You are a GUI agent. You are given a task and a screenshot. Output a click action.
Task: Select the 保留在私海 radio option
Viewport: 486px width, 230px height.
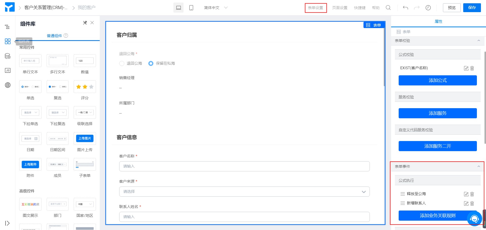click(x=151, y=63)
